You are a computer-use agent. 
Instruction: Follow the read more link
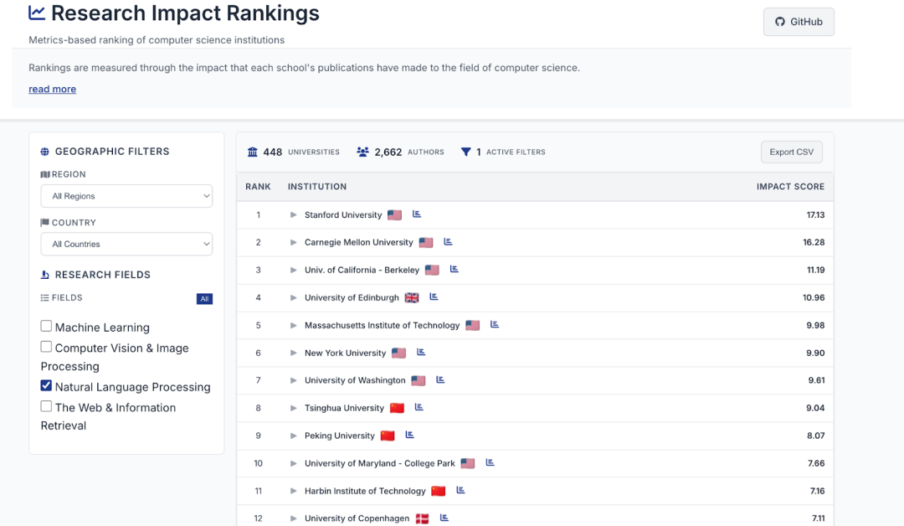[x=52, y=90]
